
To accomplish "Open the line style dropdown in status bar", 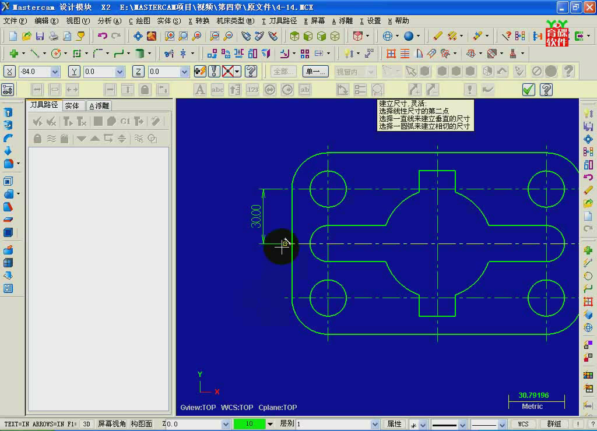I will pos(462,424).
